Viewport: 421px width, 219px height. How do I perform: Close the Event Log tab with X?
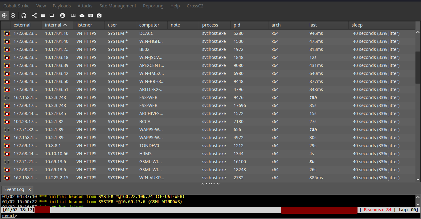[x=30, y=189]
